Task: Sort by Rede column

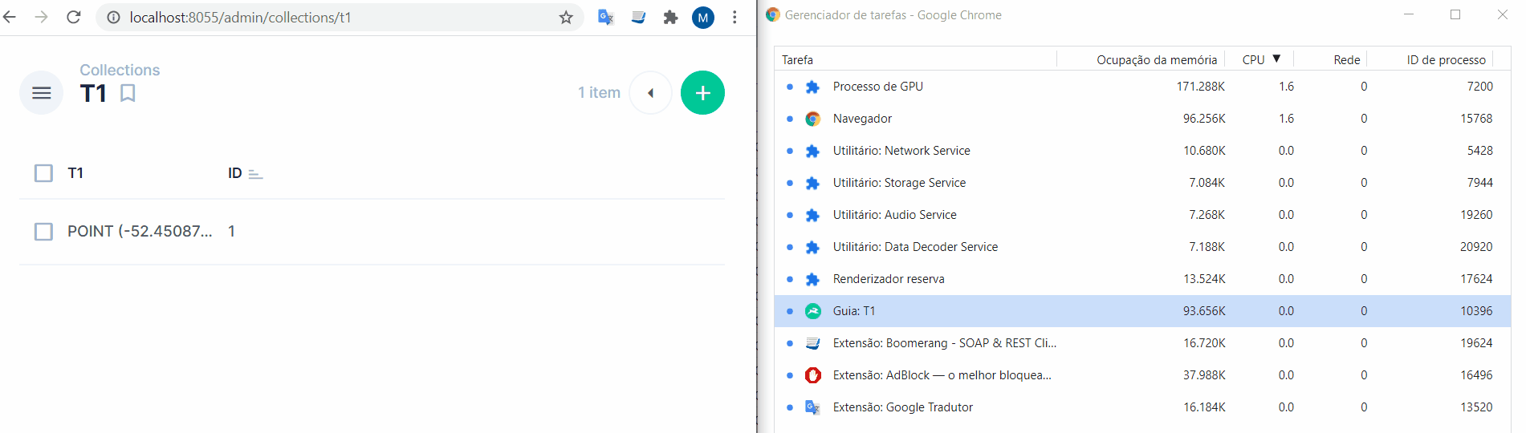Action: [1347, 59]
